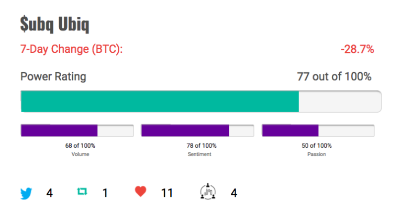Click the red heart likes icon

click(140, 191)
